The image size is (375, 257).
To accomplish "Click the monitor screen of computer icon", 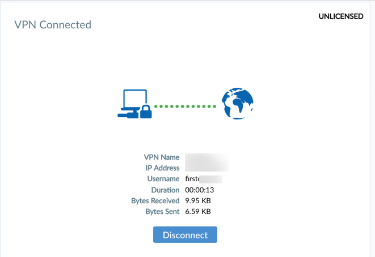I will click(135, 99).
